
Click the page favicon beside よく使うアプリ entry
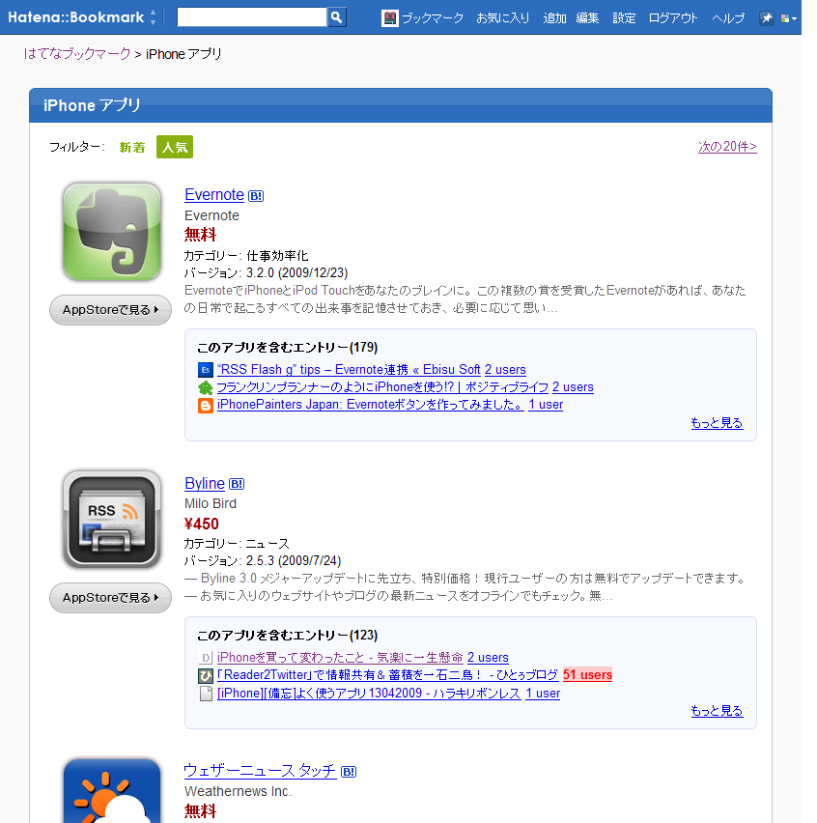206,694
